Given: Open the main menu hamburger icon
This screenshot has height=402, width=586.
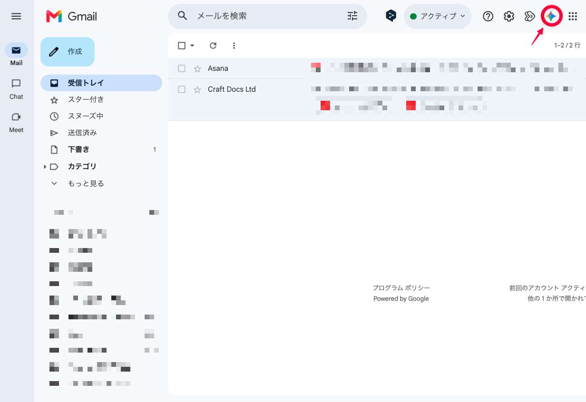Looking at the screenshot, I should pyautogui.click(x=16, y=16).
